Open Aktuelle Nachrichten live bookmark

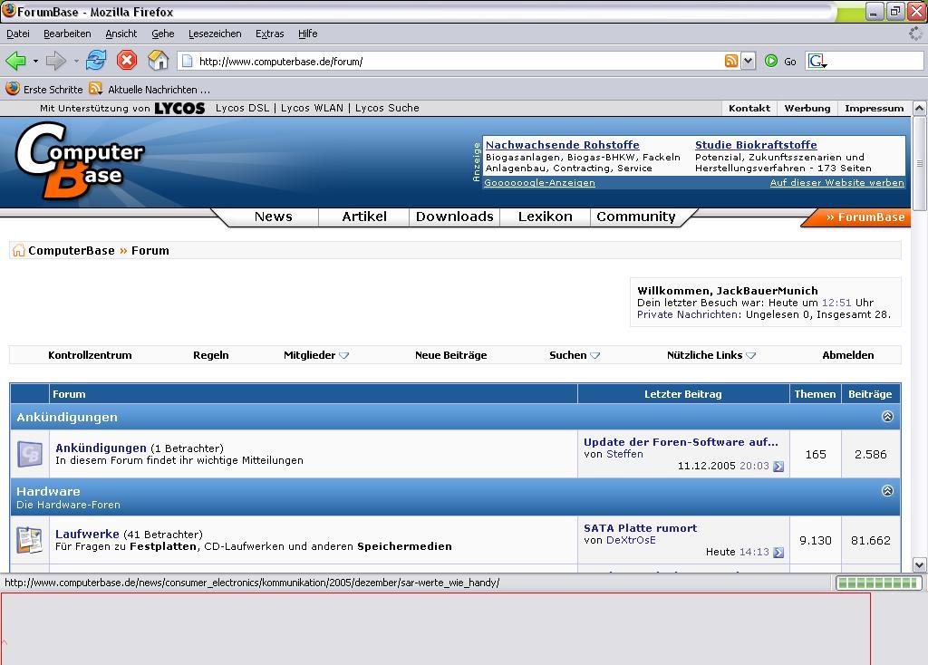point(150,90)
